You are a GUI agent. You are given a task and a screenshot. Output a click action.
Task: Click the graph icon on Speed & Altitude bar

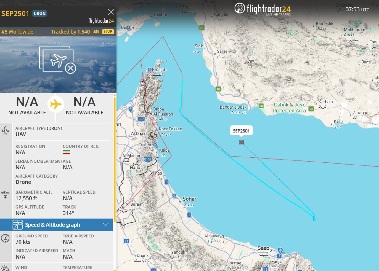[17, 225]
